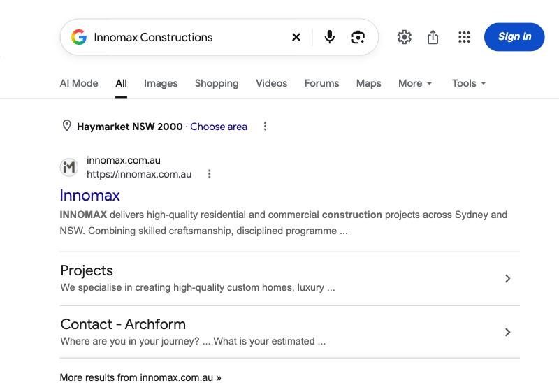Click the share icon
The width and height of the screenshot is (559, 383).
pos(433,37)
